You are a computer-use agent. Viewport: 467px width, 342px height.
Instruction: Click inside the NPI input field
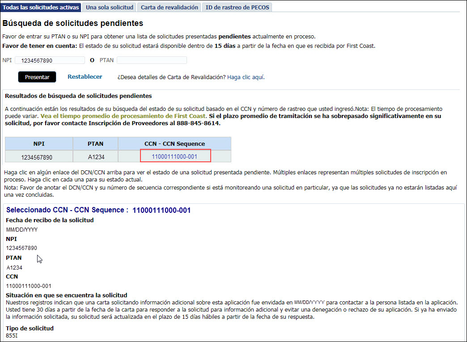49,60
